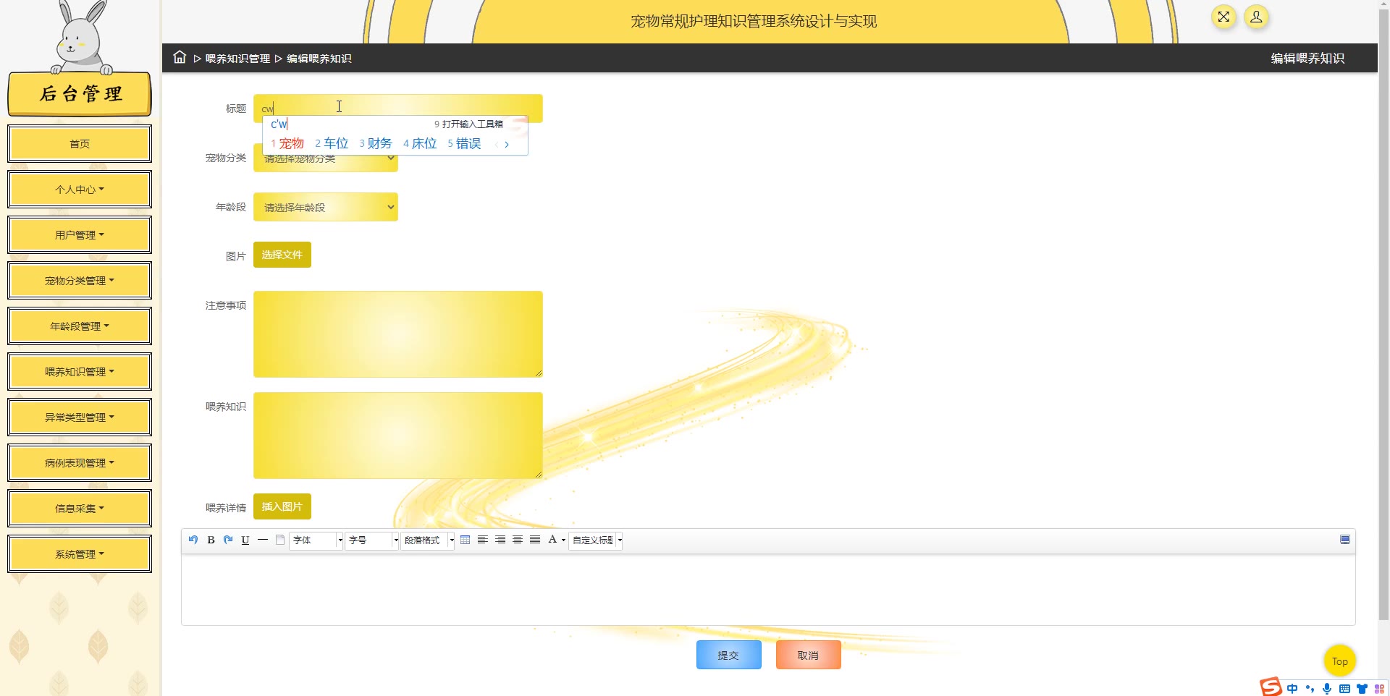Expand the 个人中心 sidebar menu
This screenshot has height=696, width=1390.
80,190
